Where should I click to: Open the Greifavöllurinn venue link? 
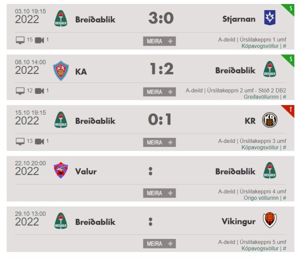(261, 97)
